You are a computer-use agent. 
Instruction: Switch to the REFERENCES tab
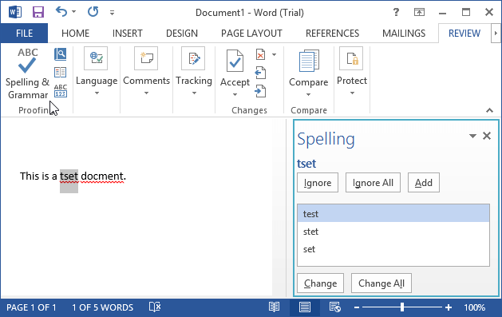pos(332,34)
